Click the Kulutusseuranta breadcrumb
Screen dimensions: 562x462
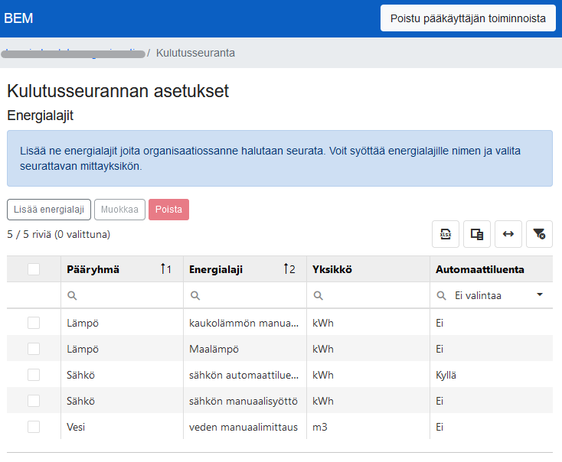coord(195,53)
